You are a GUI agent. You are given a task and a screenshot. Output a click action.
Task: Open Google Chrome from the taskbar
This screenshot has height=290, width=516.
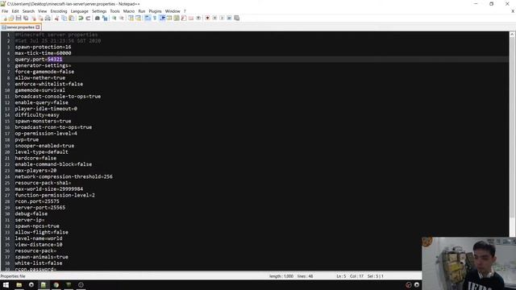[56, 285]
